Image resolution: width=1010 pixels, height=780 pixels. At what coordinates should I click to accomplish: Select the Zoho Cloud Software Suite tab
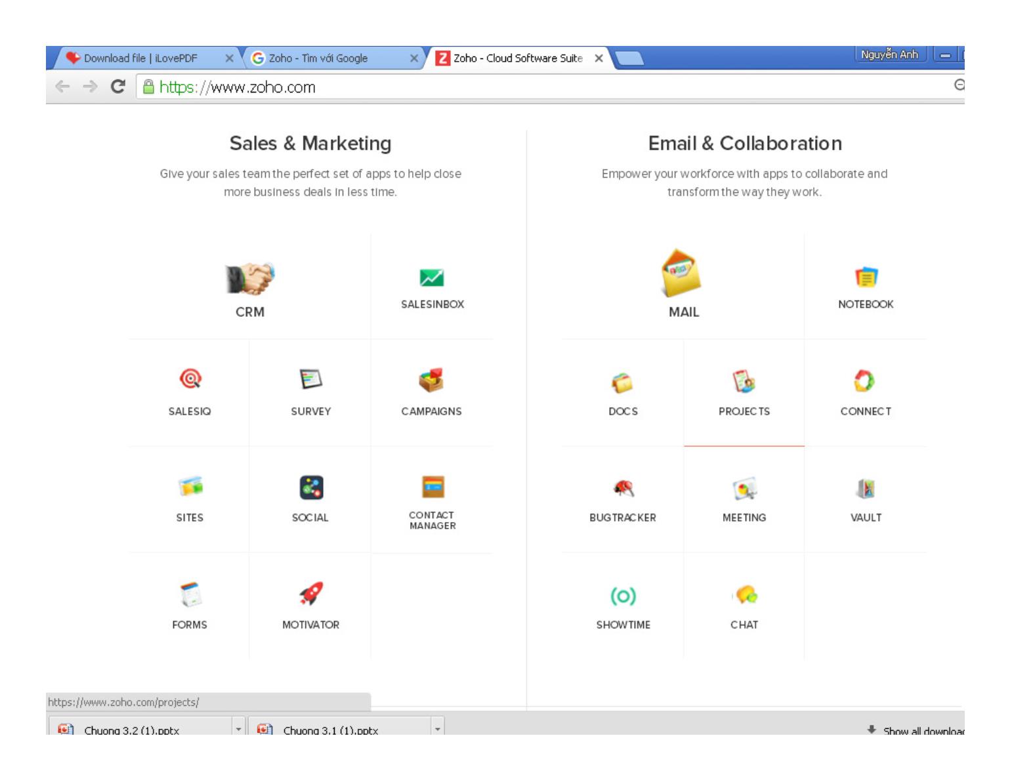[518, 58]
